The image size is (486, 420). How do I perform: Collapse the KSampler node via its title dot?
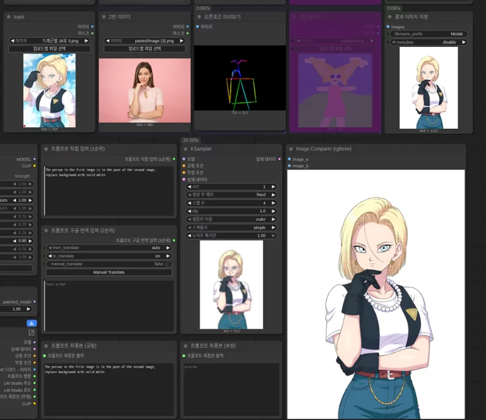point(186,149)
